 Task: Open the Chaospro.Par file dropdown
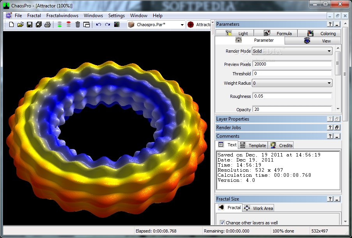[182, 25]
